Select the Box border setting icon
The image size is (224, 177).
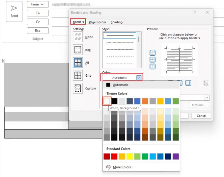pyautogui.click(x=78, y=50)
